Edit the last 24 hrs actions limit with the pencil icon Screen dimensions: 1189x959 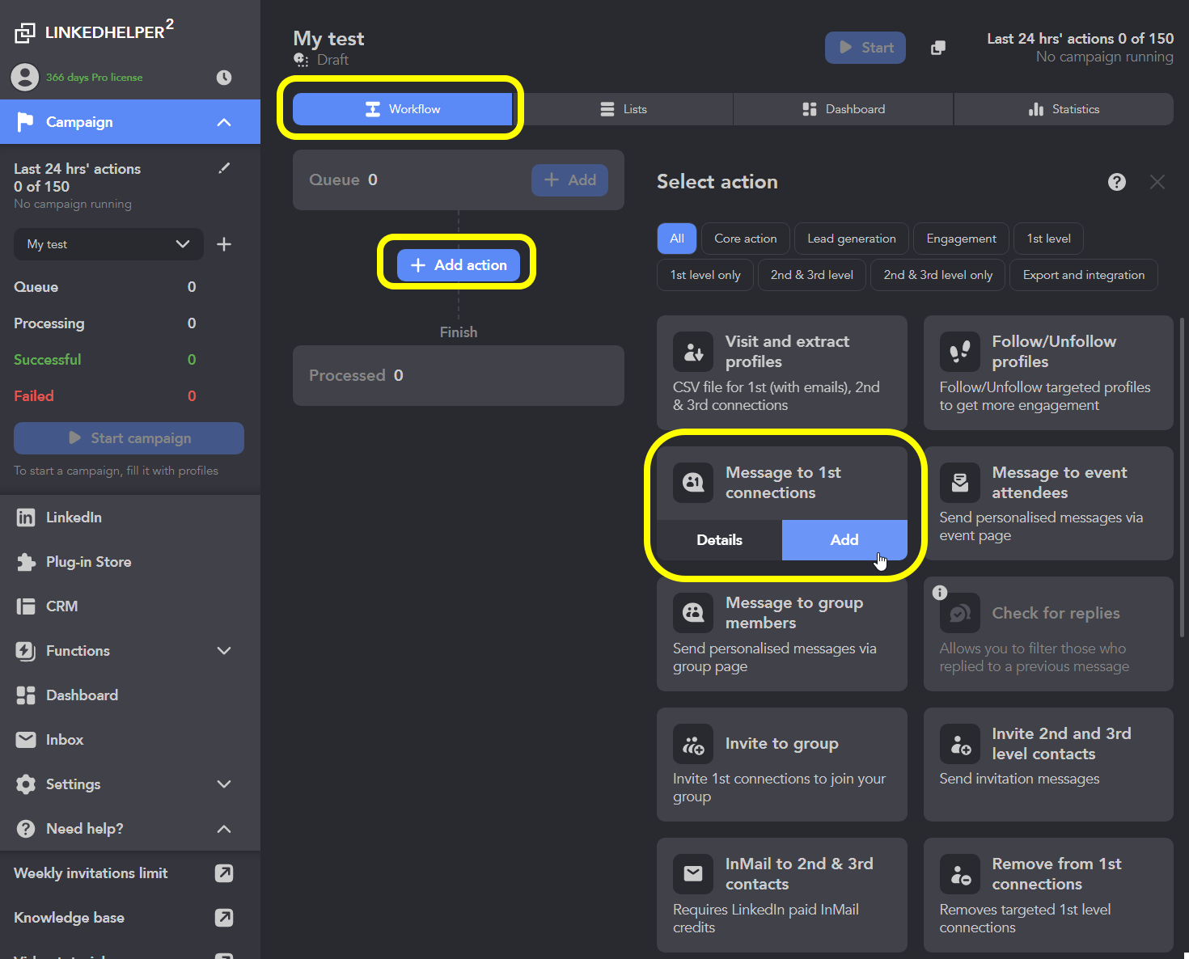click(224, 168)
